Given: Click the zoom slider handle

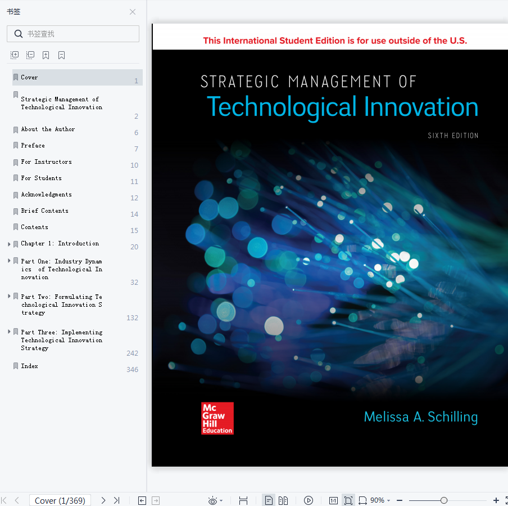Looking at the screenshot, I should click(444, 500).
